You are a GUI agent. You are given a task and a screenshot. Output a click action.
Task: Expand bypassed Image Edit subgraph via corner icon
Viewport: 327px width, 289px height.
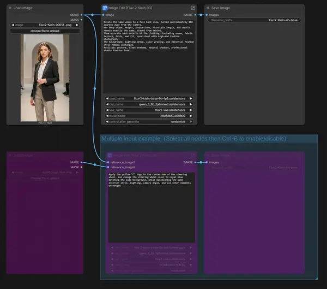point(193,155)
